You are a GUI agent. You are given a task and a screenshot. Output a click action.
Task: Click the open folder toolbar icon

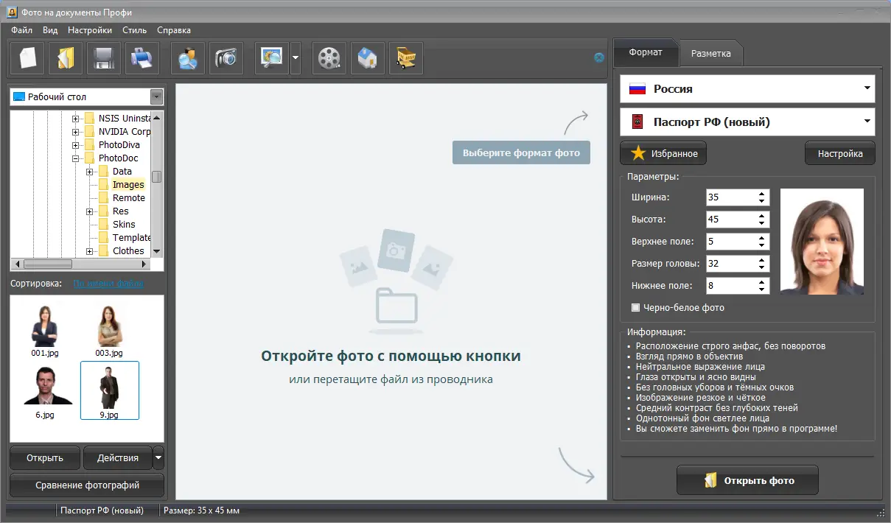66,58
